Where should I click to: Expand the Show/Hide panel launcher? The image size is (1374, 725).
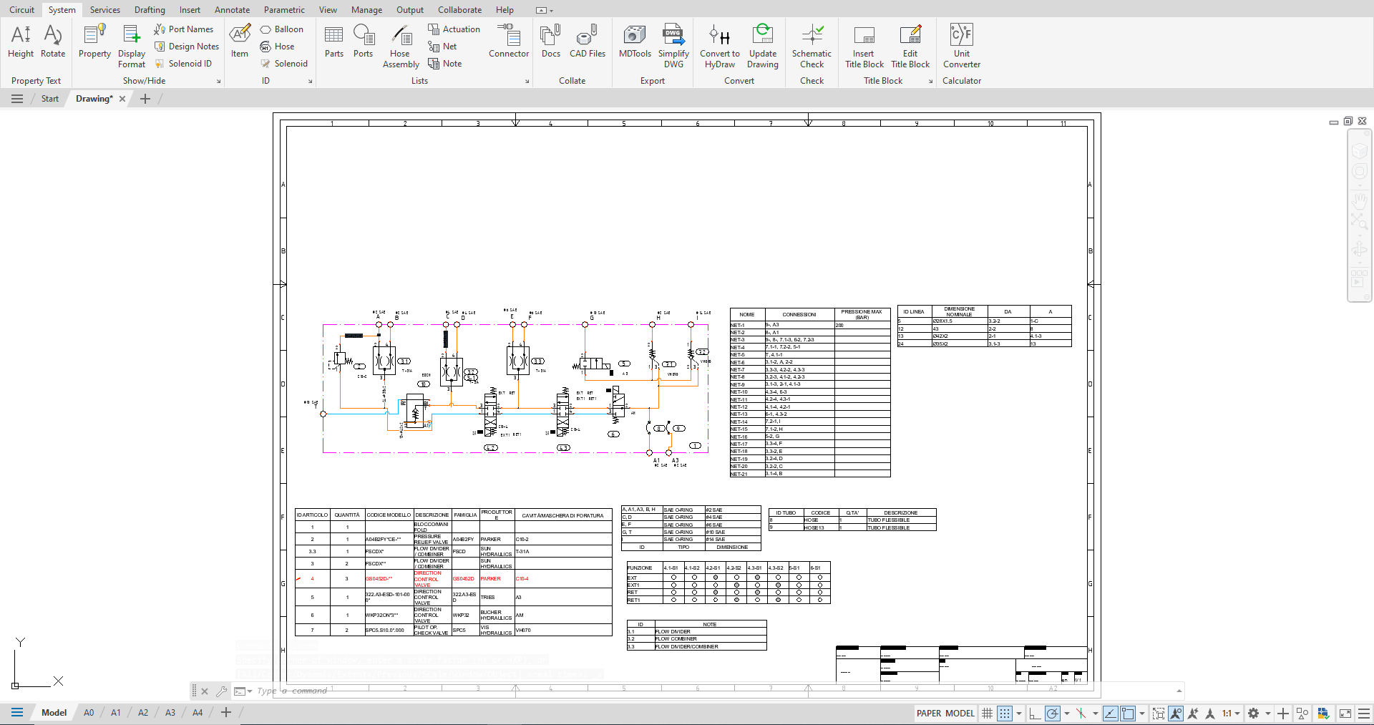[219, 82]
